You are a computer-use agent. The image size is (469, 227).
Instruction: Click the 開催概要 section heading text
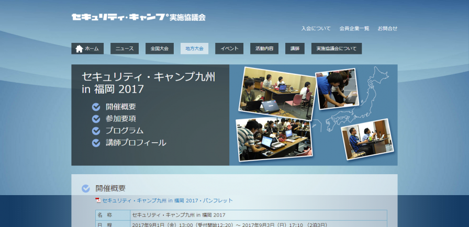pos(110,188)
